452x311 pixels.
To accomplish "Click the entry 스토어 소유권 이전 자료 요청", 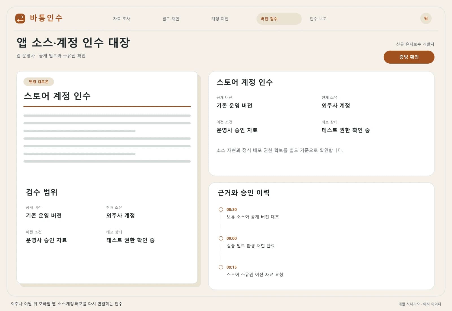I will [x=255, y=275].
